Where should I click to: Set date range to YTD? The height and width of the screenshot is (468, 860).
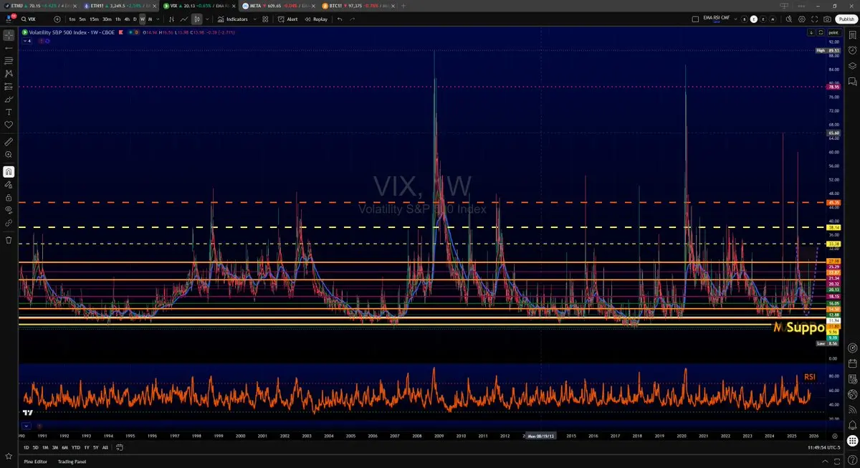(x=76, y=447)
